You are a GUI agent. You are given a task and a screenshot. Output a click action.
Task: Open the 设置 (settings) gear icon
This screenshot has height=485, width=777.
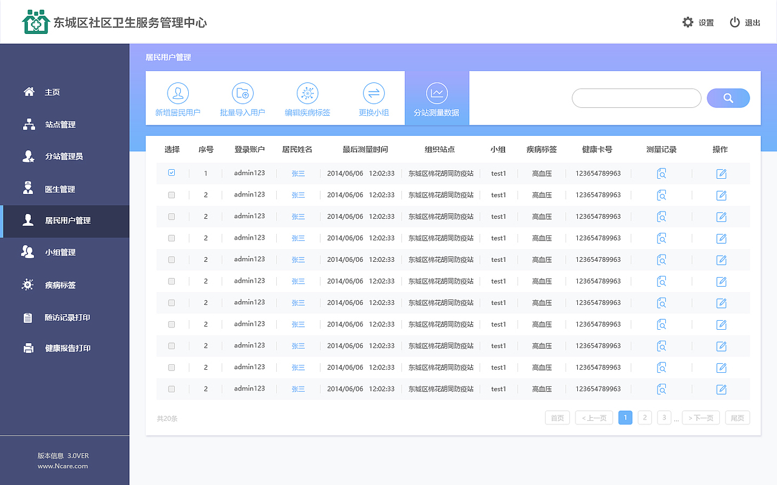(688, 22)
